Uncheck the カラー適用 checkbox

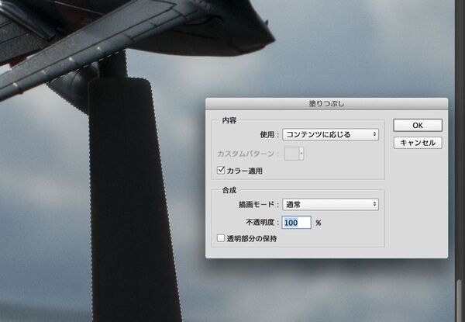[x=221, y=171]
